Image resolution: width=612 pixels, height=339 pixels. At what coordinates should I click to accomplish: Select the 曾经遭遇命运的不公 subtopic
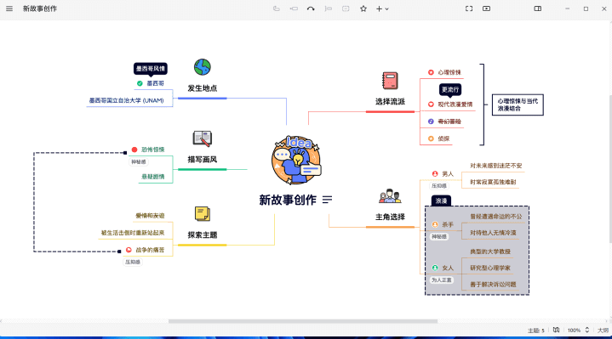click(495, 217)
